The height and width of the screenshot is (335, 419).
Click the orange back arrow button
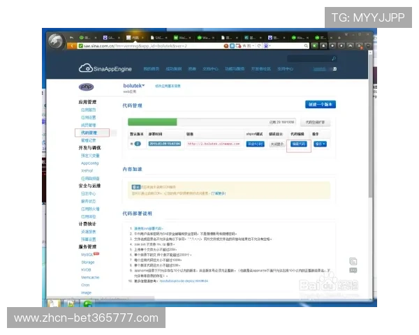pos(72,46)
